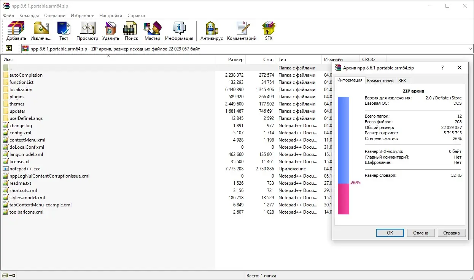Open the Справка menu
The height and width of the screenshot is (280, 474).
[x=136, y=16]
